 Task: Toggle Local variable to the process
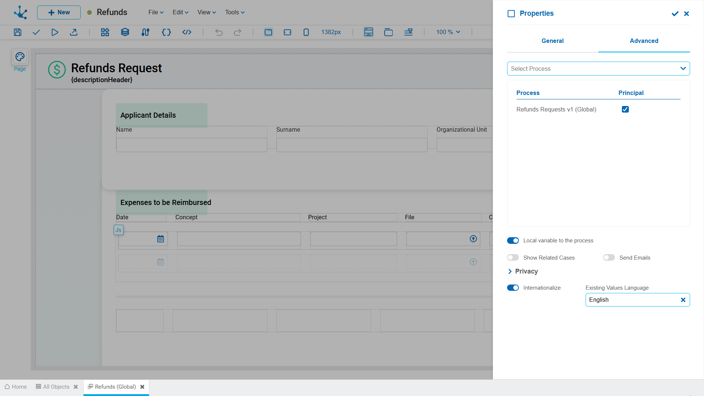[513, 240]
